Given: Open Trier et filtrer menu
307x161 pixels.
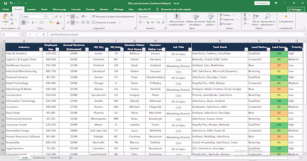Looking at the screenshot, I should coord(256,20).
